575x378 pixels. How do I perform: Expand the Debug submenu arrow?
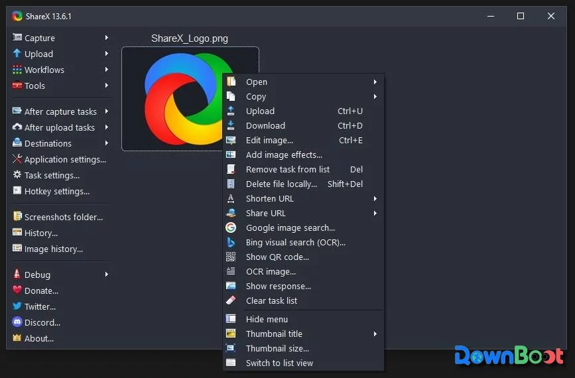pos(106,275)
